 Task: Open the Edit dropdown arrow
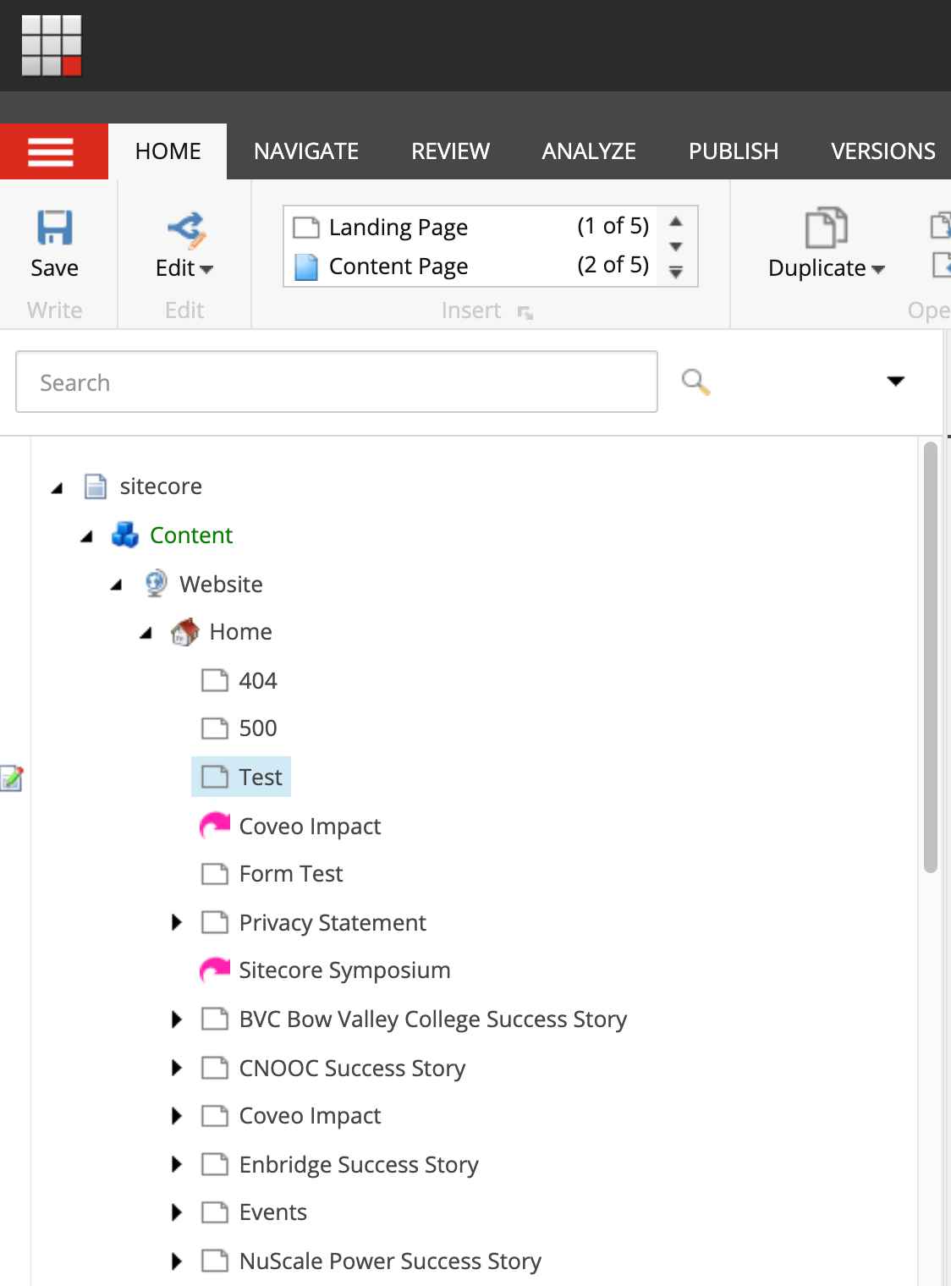206,270
